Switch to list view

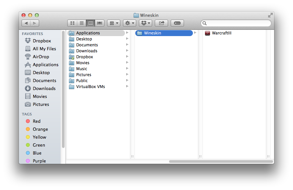pos(82,23)
